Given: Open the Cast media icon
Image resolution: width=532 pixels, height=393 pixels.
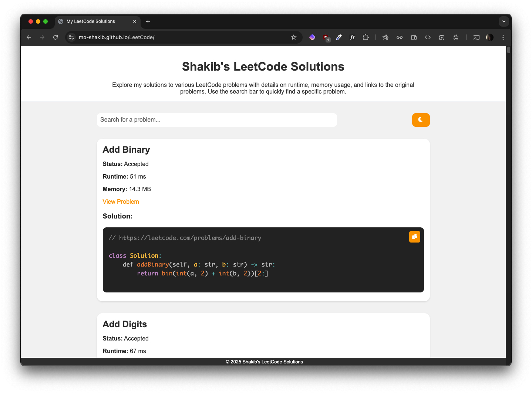Looking at the screenshot, I should pos(477,37).
